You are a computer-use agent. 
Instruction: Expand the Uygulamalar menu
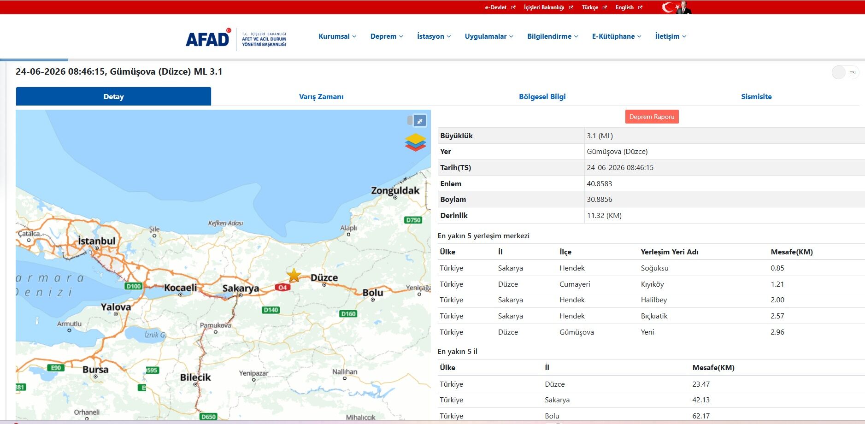coord(488,36)
